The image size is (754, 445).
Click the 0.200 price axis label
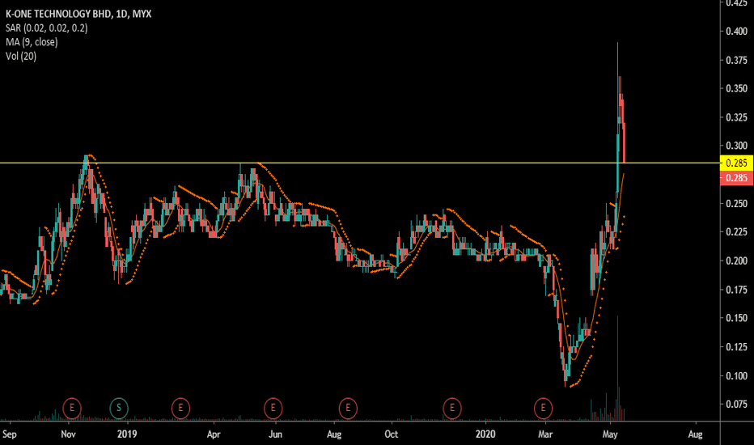737,261
